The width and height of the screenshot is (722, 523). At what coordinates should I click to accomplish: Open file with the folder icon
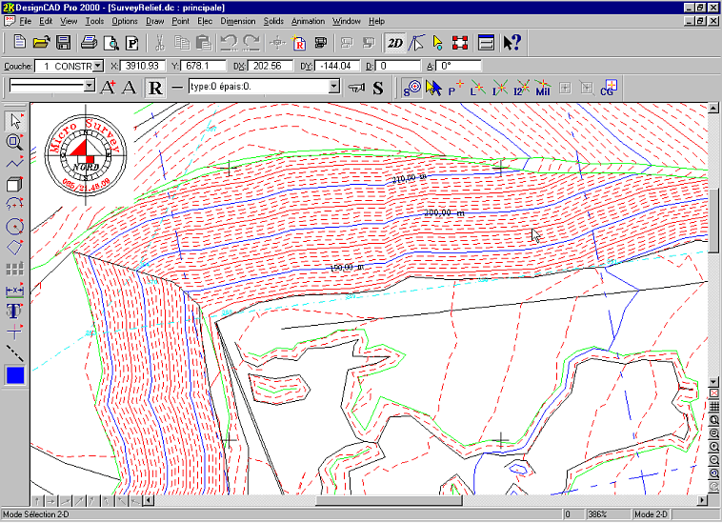pyautogui.click(x=42, y=42)
